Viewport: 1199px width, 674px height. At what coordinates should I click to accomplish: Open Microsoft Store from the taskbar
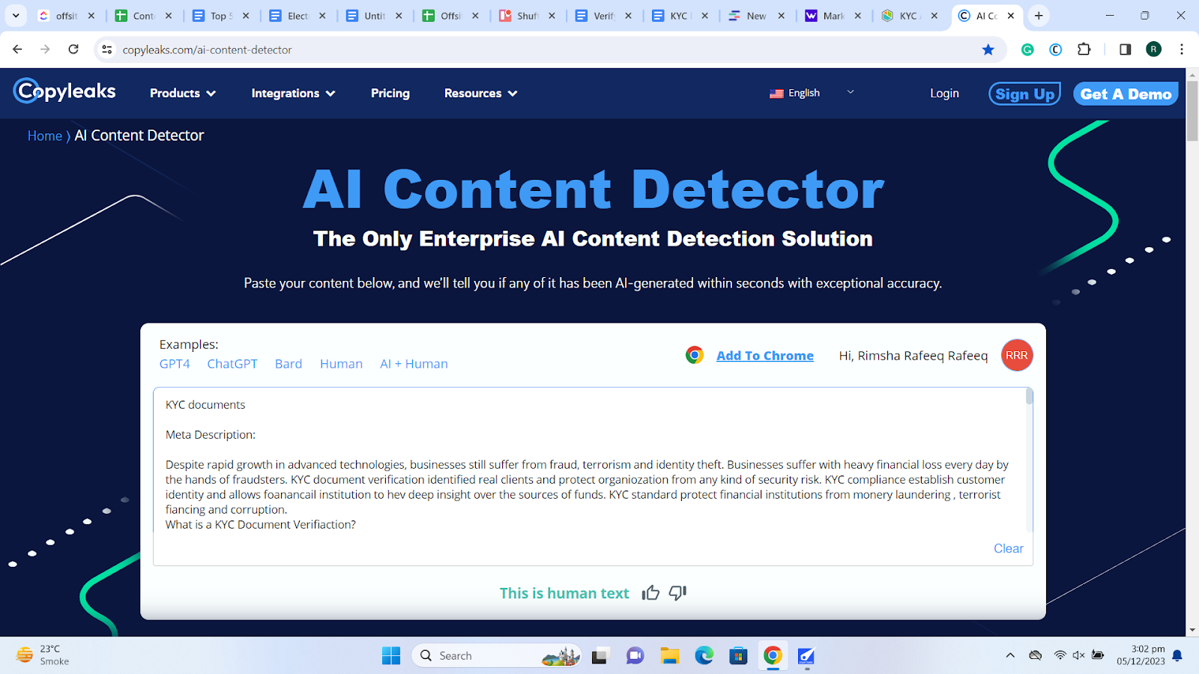pyautogui.click(x=738, y=655)
